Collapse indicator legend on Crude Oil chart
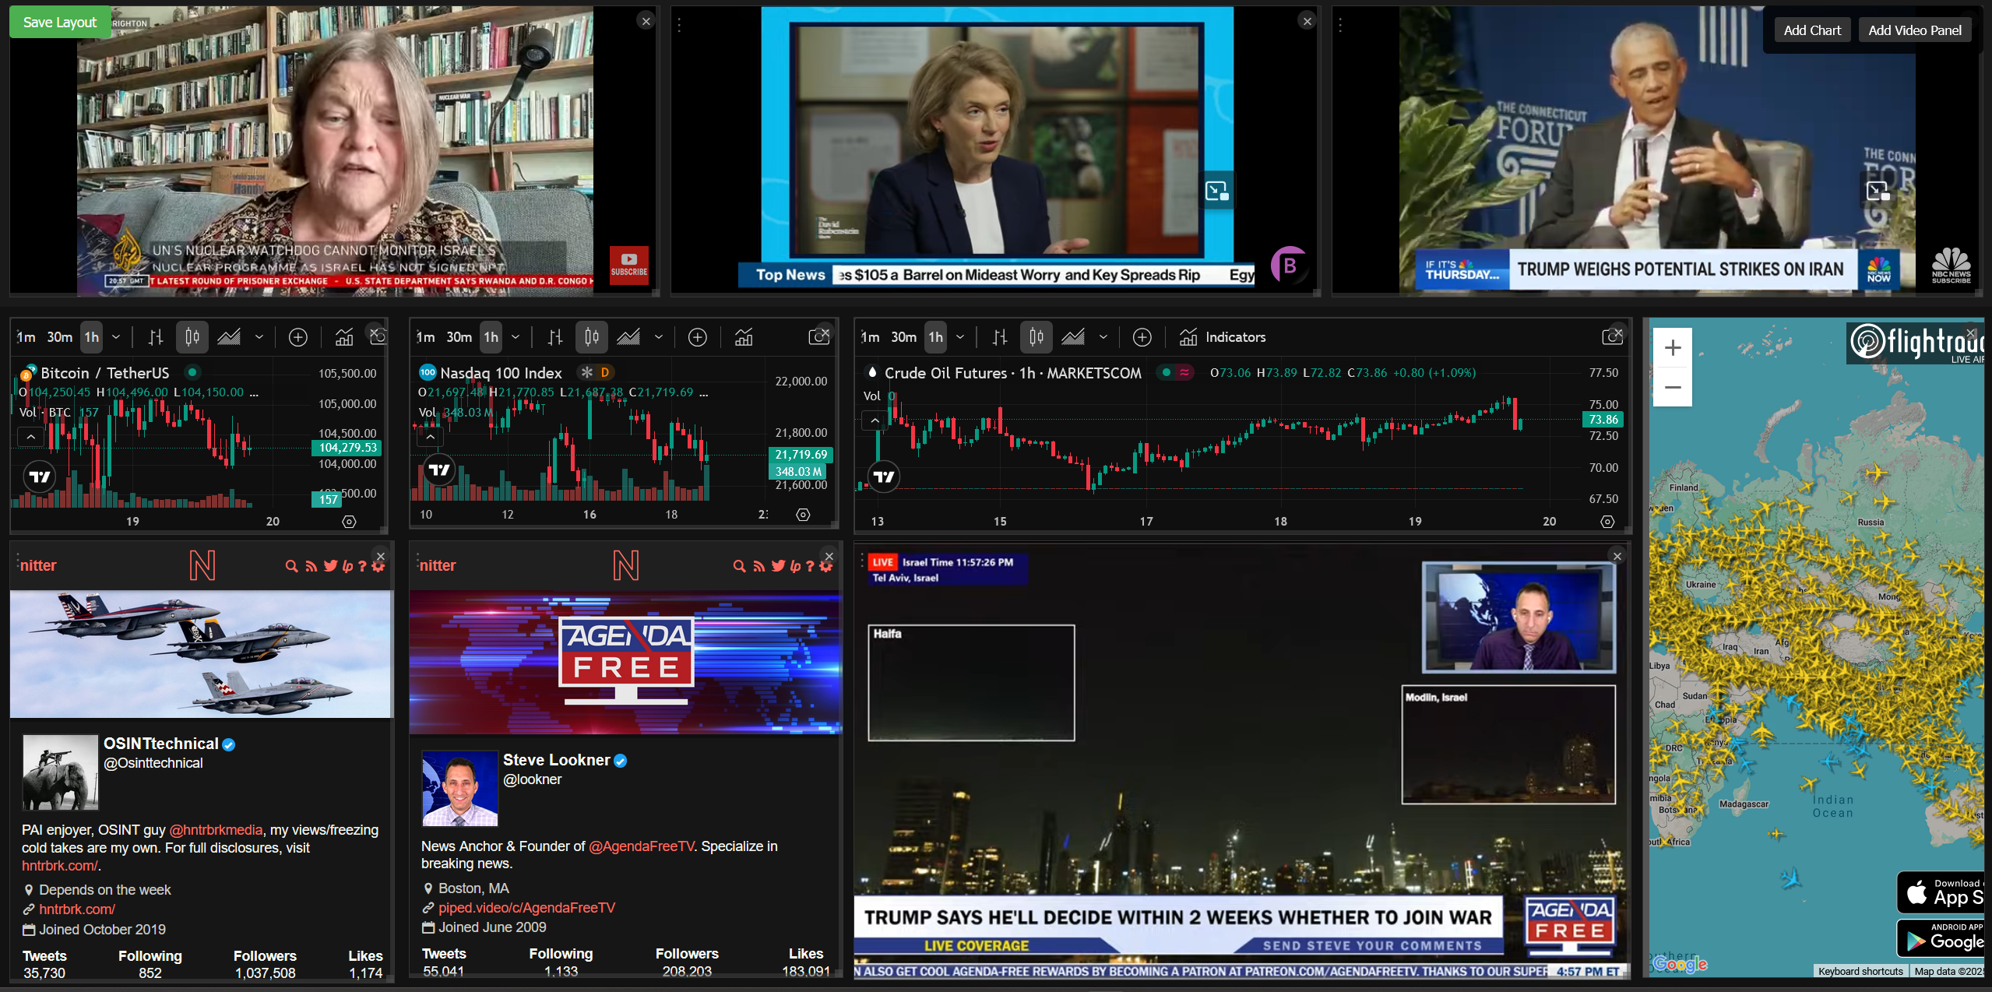This screenshot has width=1992, height=992. click(875, 420)
